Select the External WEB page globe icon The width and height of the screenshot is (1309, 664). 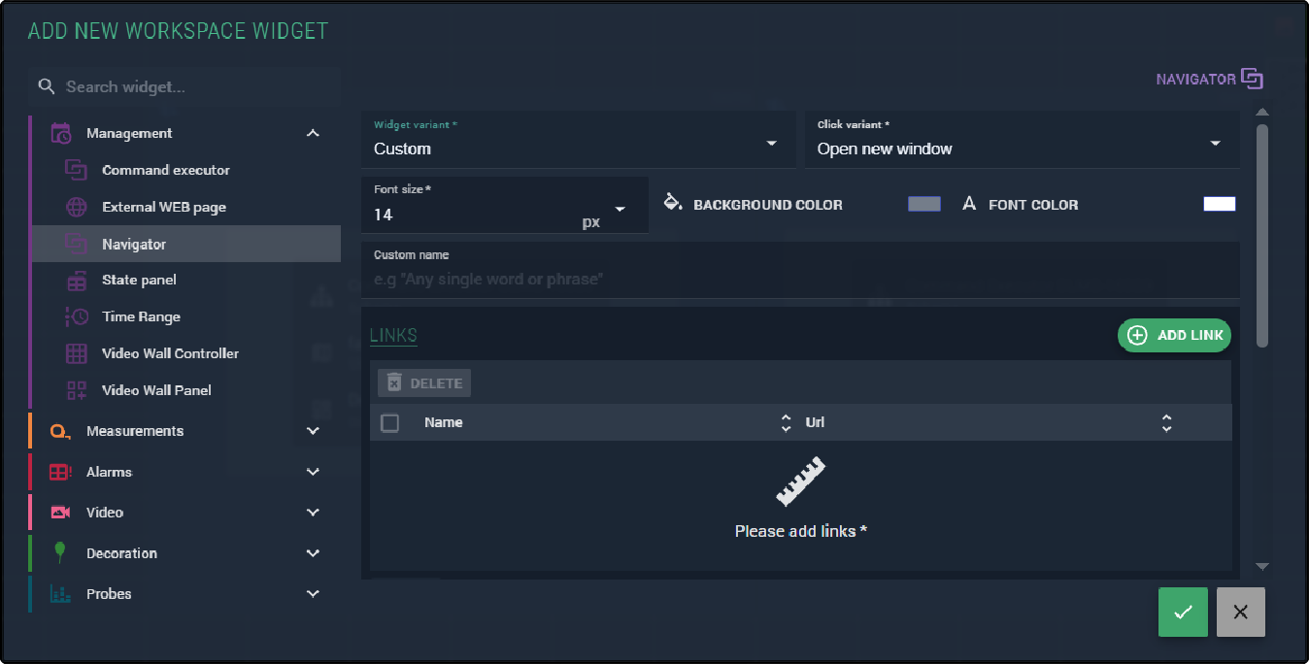(76, 207)
